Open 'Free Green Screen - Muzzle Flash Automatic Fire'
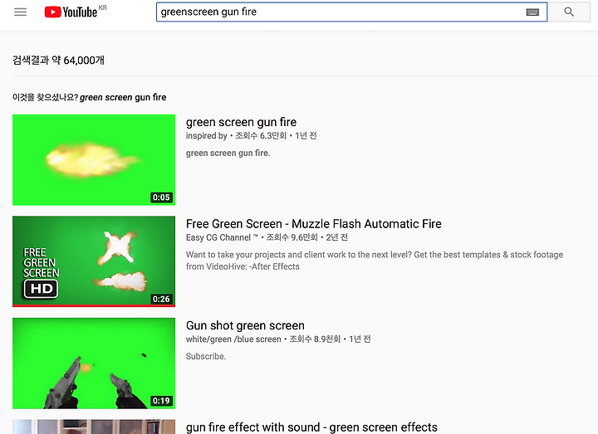 point(313,224)
